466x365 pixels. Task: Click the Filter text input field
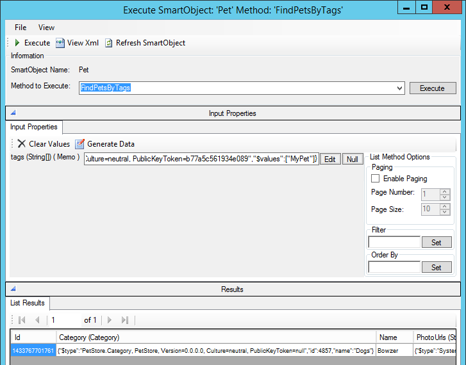[394, 242]
